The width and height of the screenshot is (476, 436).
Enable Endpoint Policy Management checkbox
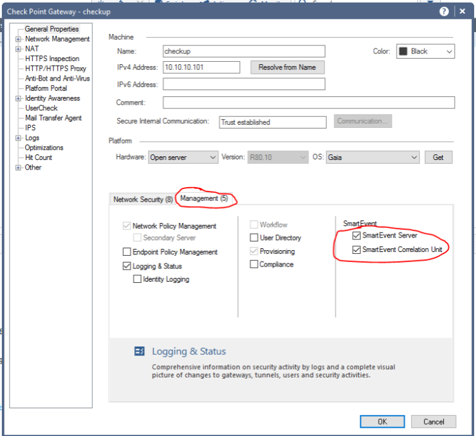click(127, 252)
